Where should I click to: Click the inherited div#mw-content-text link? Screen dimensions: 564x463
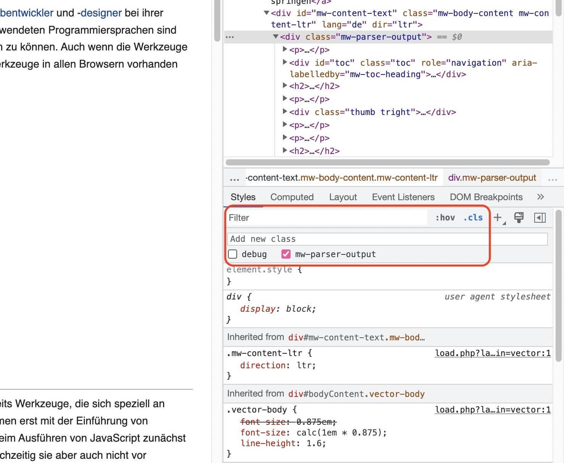point(357,337)
